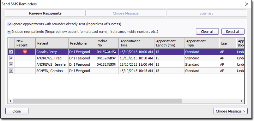Click the Clear all button
This screenshot has width=254, height=121.
[207, 32]
